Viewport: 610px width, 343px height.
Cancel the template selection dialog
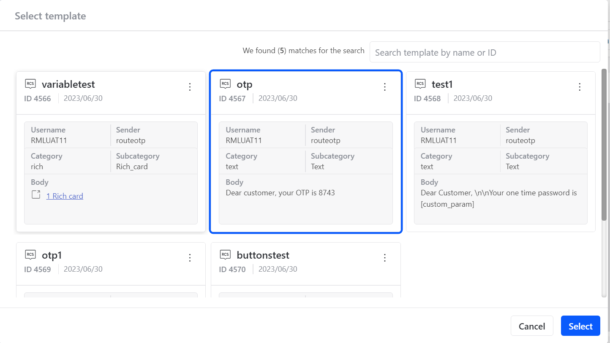pos(532,326)
